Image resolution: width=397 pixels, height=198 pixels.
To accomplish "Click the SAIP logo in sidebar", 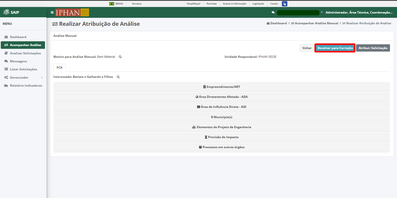I will pos(11,12).
